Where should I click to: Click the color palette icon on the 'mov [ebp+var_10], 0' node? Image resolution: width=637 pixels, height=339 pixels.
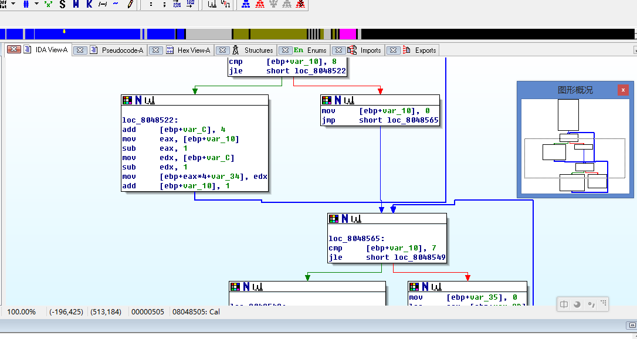[327, 100]
